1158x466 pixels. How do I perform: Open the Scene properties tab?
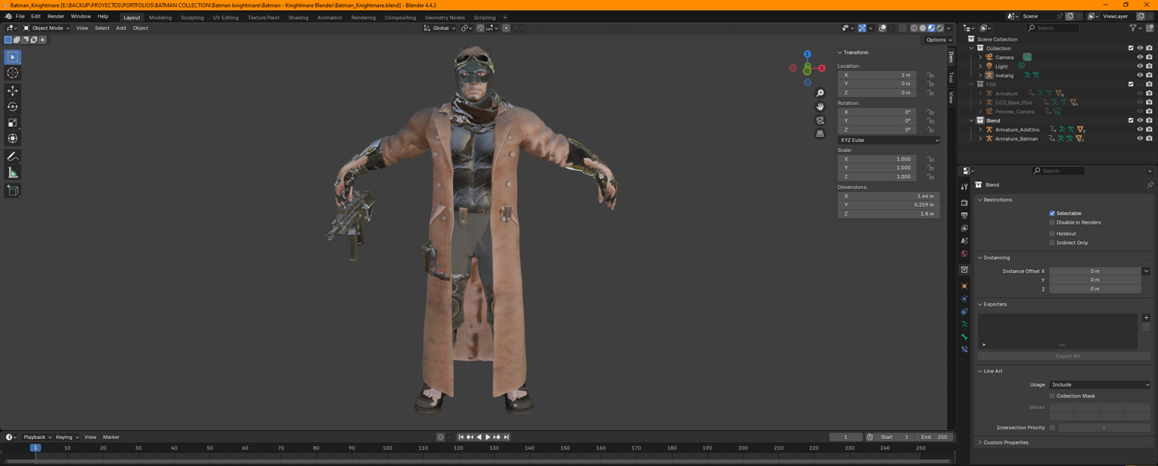[x=964, y=241]
